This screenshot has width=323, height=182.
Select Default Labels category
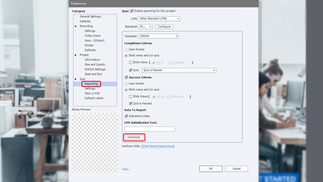click(x=94, y=98)
